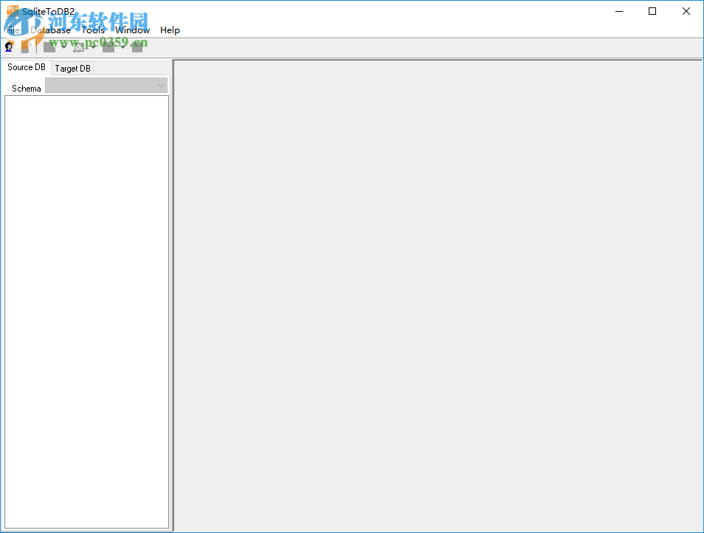Click the SqliteToDB2 icon in the title bar
Viewport: 704px width, 533px height.
coord(12,11)
